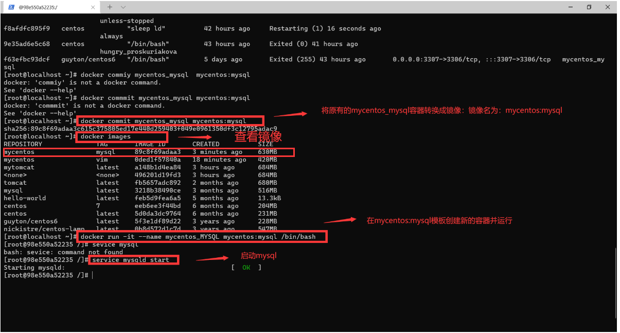Open the terminal tab dropdown menu

click(122, 7)
